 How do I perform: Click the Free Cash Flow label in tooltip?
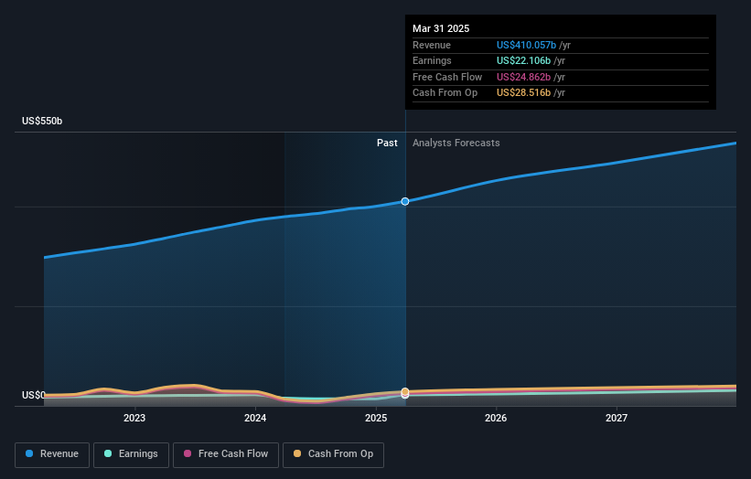(x=447, y=77)
